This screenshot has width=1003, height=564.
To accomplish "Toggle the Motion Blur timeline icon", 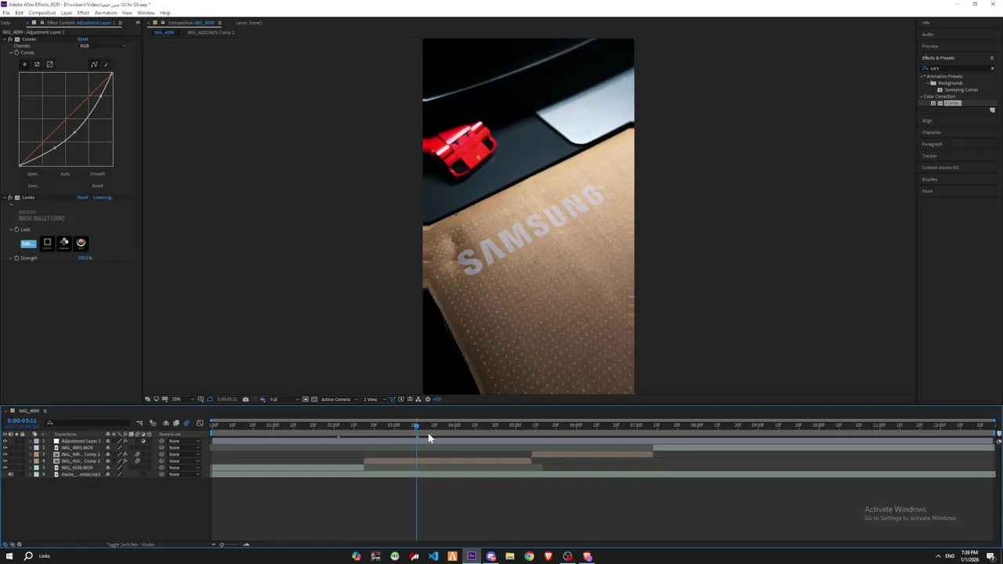I will [x=186, y=423].
